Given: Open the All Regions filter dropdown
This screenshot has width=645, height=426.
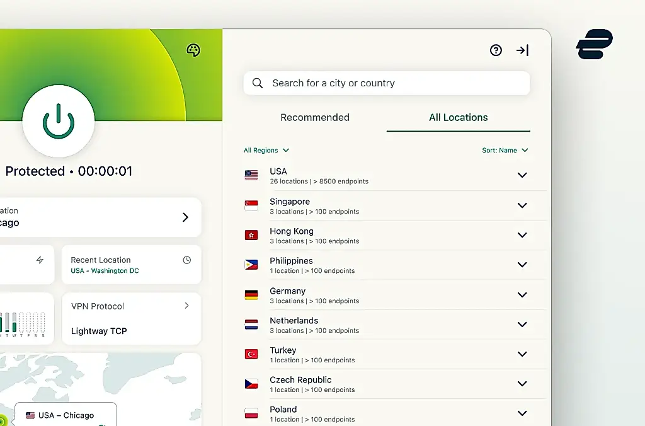Looking at the screenshot, I should click(x=266, y=150).
